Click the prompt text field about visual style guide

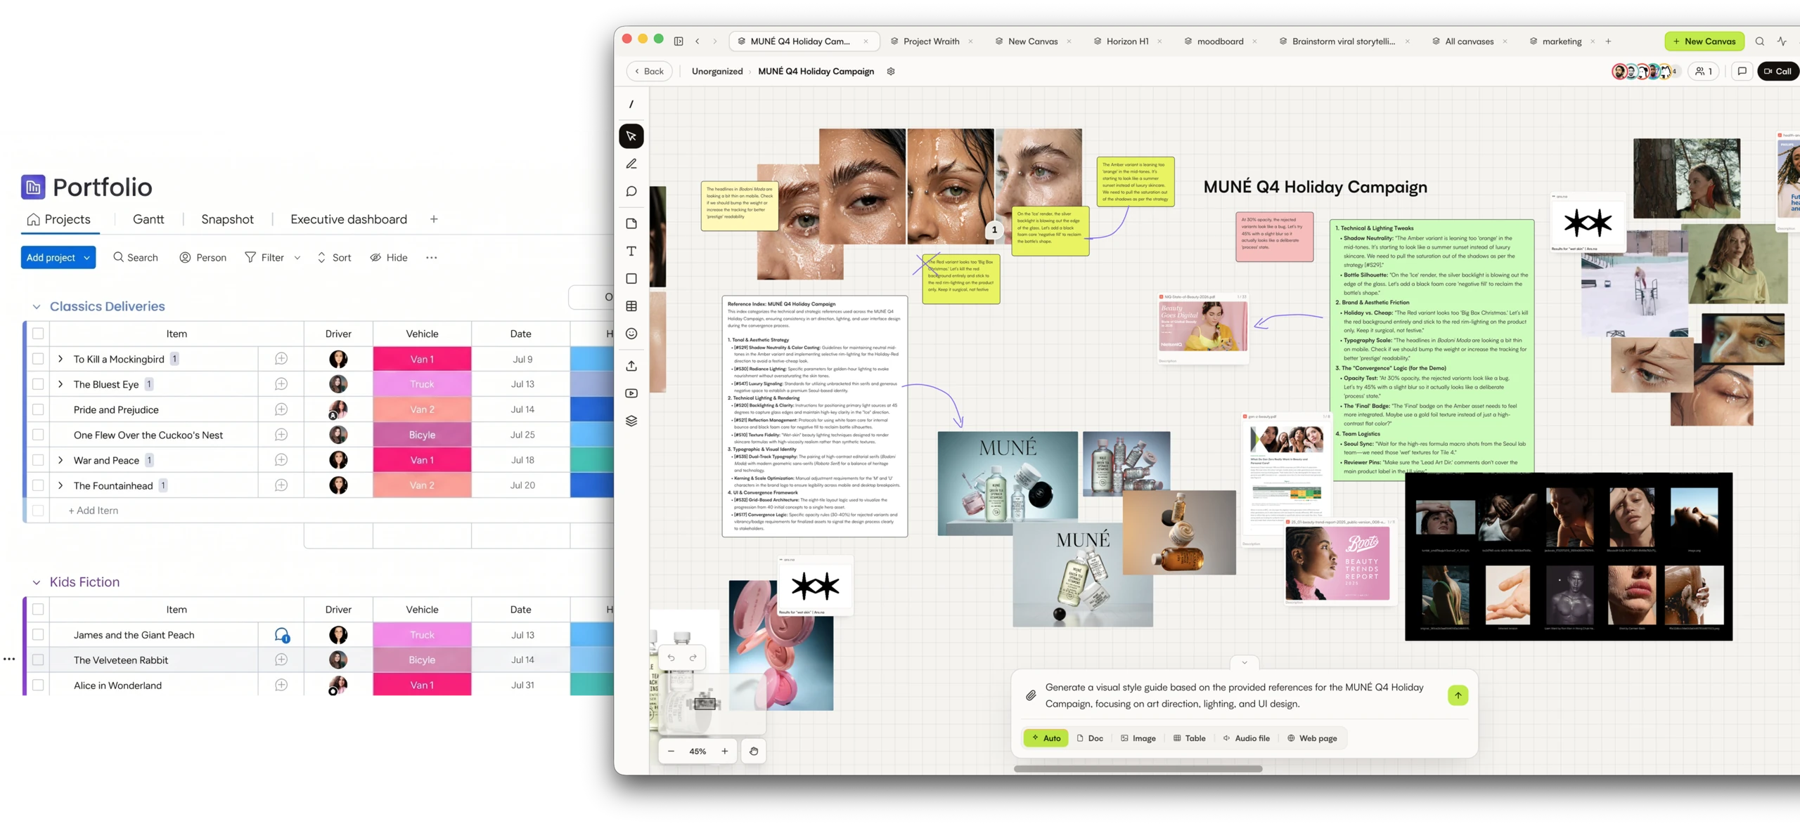1234,695
